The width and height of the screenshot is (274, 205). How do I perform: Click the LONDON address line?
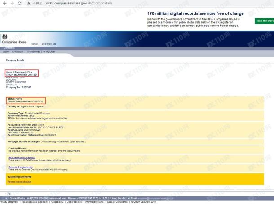11,80
